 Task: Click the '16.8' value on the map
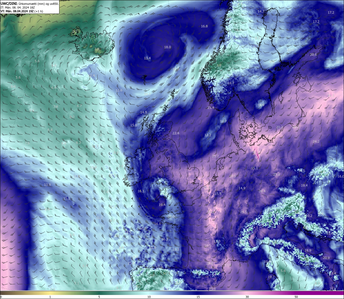pos(204,26)
